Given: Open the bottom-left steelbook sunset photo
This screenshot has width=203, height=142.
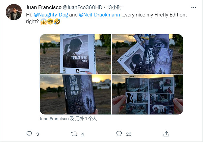Looking at the screenshot, I should pos(75,95).
